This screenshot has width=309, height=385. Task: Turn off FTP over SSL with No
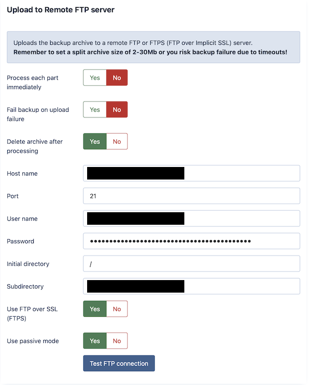click(117, 309)
